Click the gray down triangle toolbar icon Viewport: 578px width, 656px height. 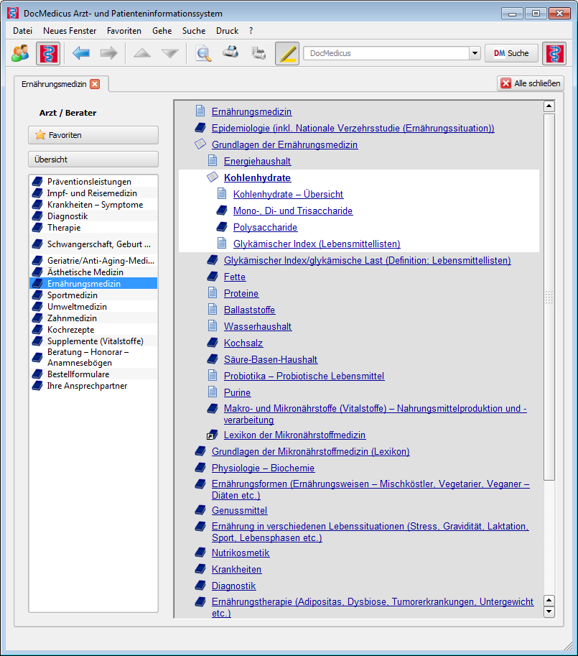click(170, 53)
